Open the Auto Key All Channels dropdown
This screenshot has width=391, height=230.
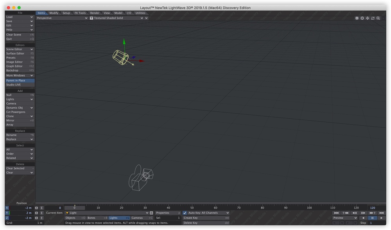[x=208, y=213]
